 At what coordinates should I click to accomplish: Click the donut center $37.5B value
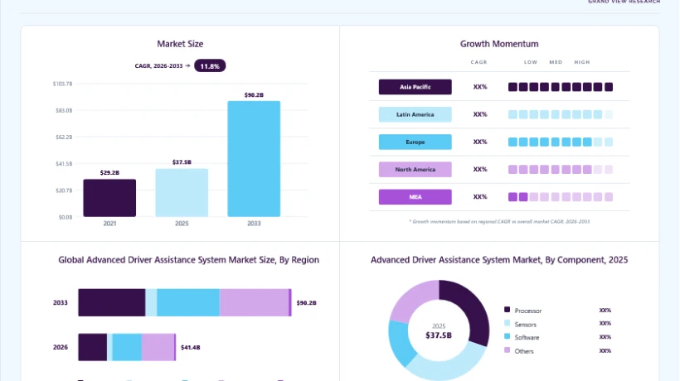[439, 335]
